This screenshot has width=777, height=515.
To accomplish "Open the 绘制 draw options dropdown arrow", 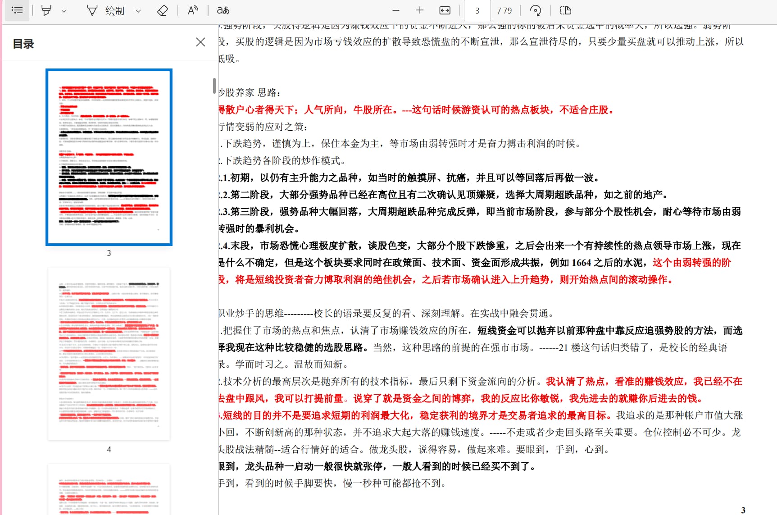I will [138, 11].
